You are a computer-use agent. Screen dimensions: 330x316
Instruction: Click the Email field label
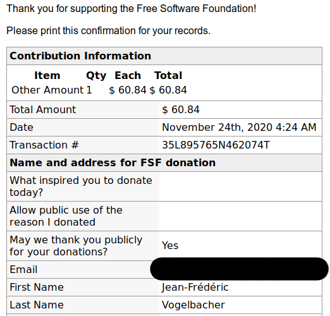(x=23, y=269)
